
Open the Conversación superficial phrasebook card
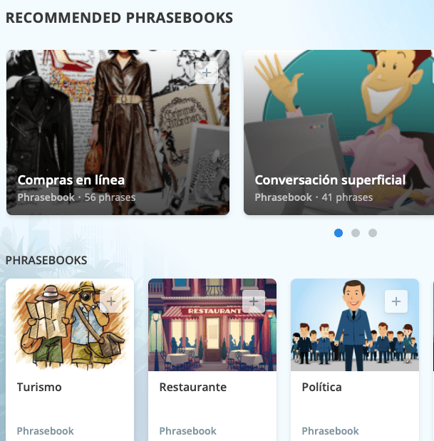pos(339,133)
